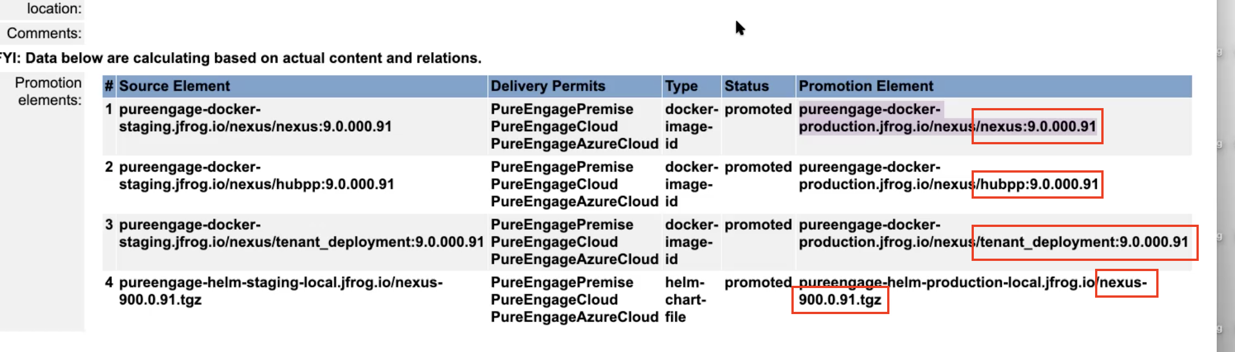This screenshot has width=1235, height=352.
Task: Click the Status column header
Action: pos(747,86)
